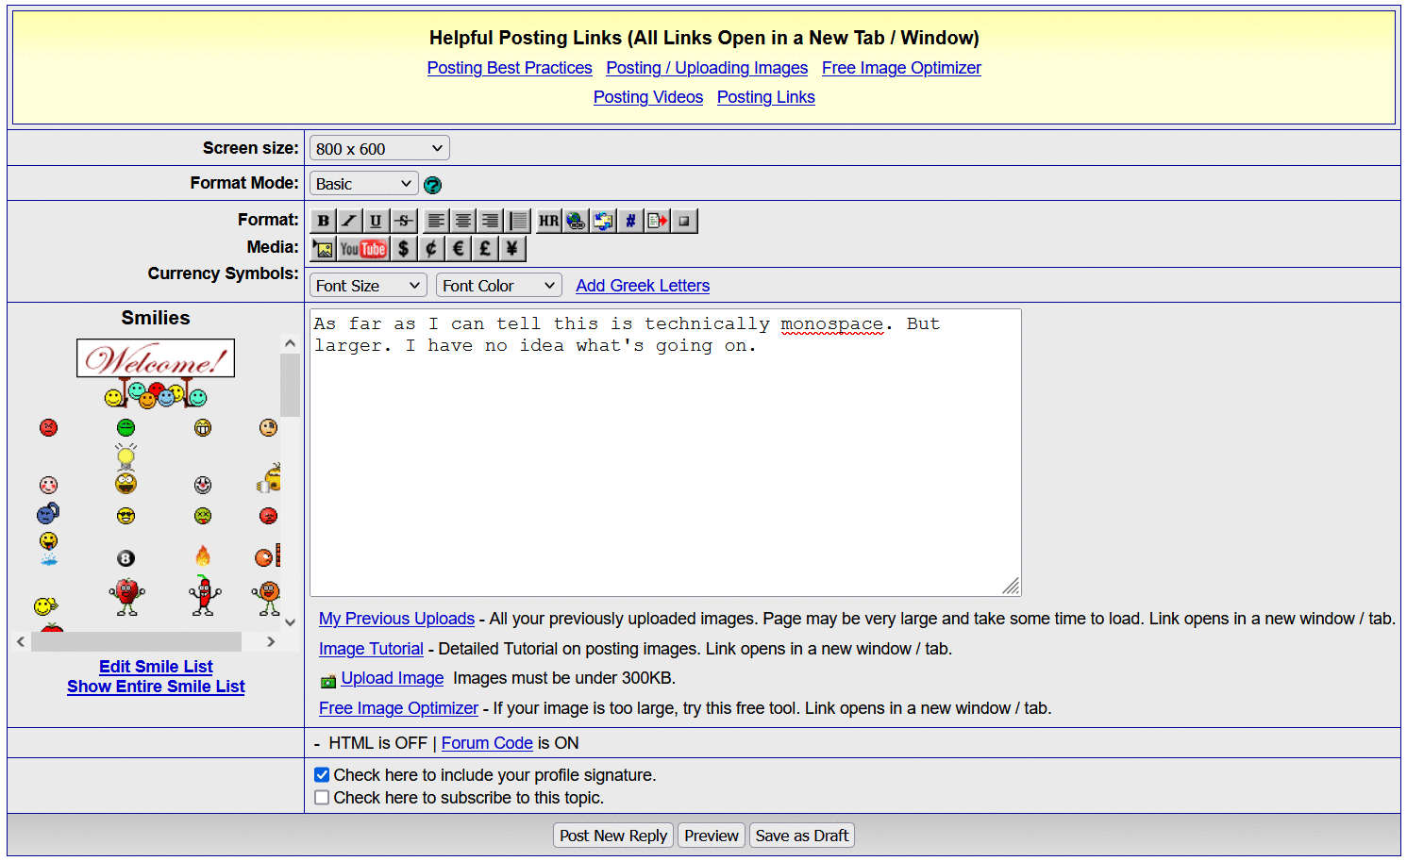
Task: Insert code with the # button
Action: [630, 221]
